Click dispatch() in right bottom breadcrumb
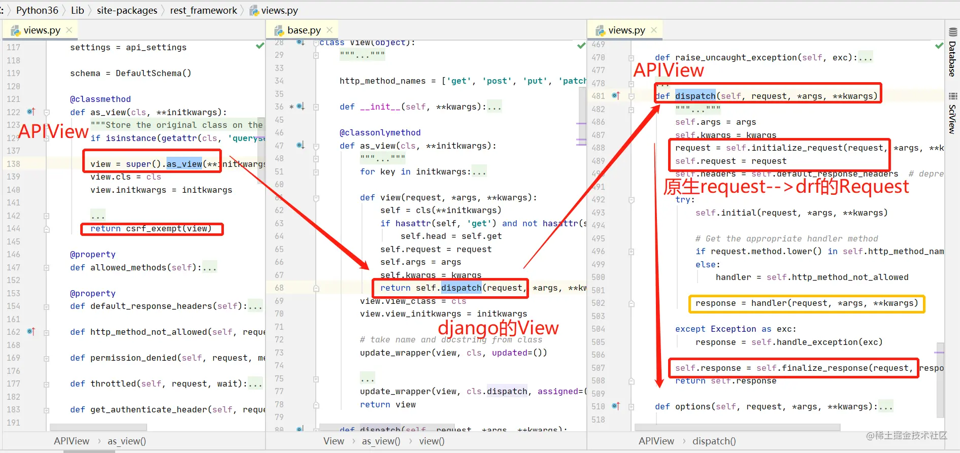This screenshot has width=960, height=453. 714,441
